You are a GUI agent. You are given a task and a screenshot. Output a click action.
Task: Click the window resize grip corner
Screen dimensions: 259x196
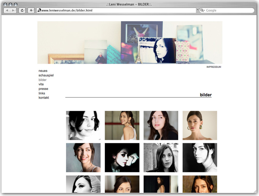[x=255, y=191]
